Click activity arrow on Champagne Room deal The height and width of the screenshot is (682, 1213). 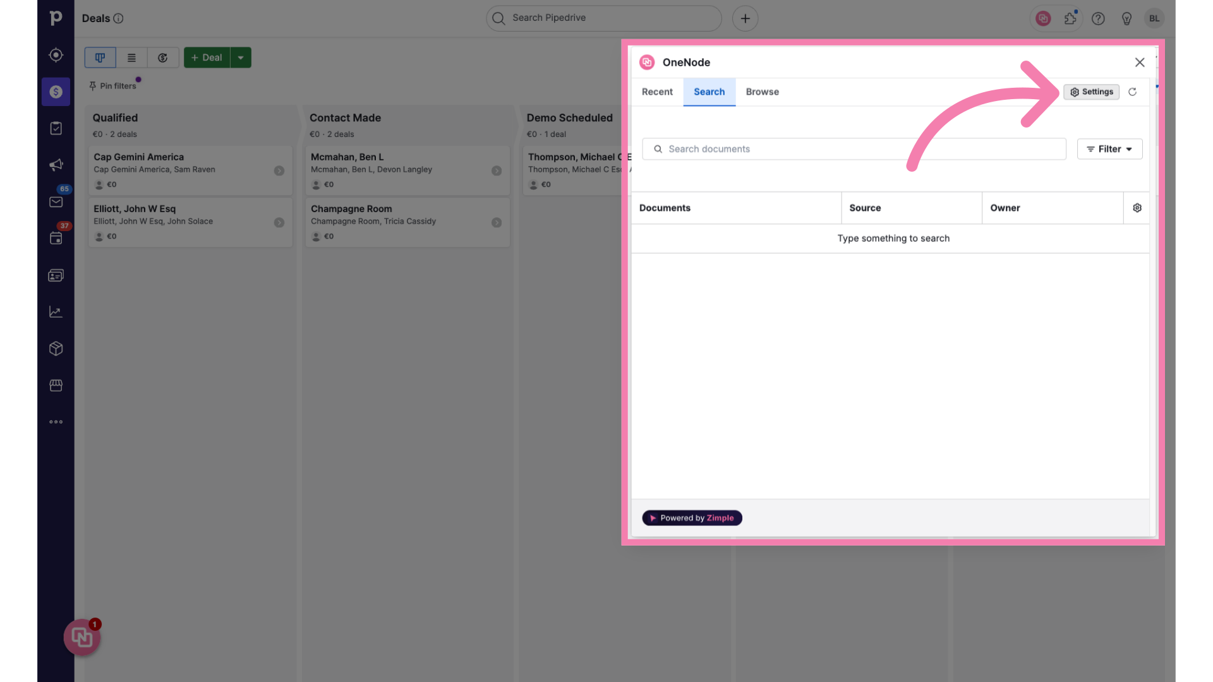click(x=497, y=222)
